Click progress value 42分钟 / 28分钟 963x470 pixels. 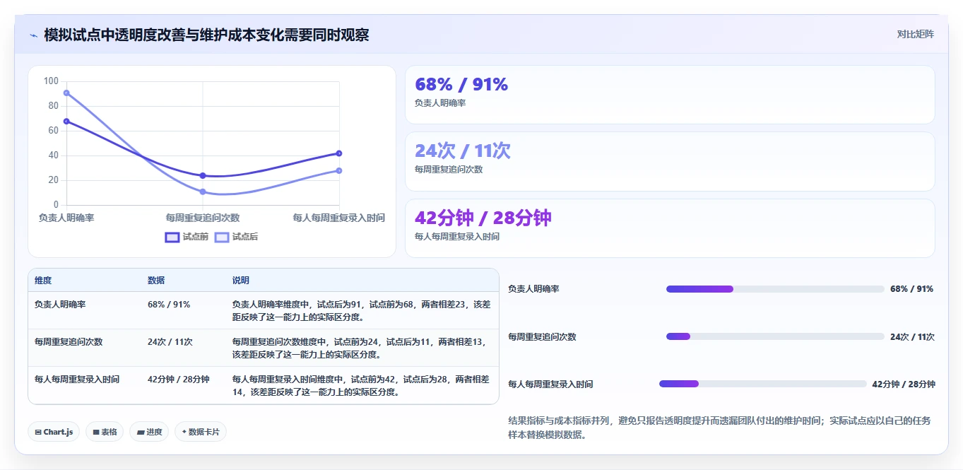click(904, 384)
